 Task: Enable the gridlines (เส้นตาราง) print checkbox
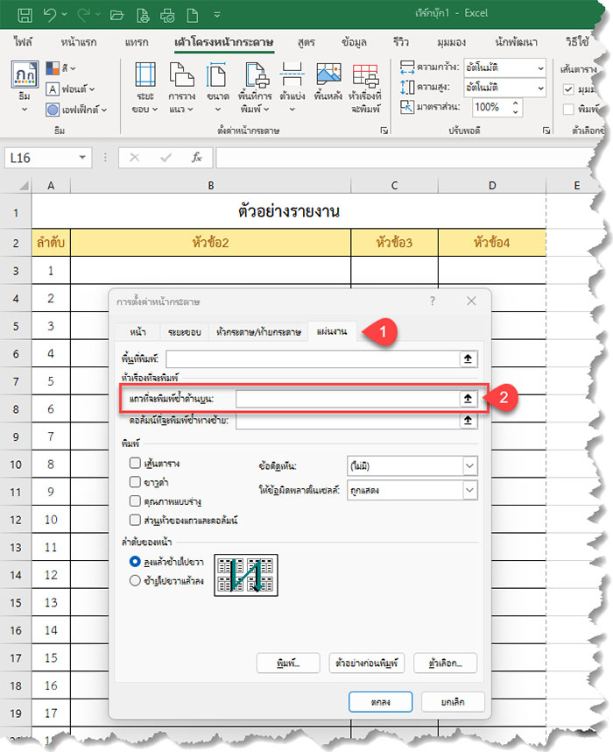pos(135,463)
